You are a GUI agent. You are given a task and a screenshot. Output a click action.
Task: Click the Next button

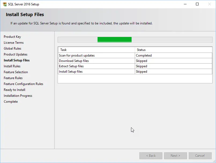tap(176, 155)
